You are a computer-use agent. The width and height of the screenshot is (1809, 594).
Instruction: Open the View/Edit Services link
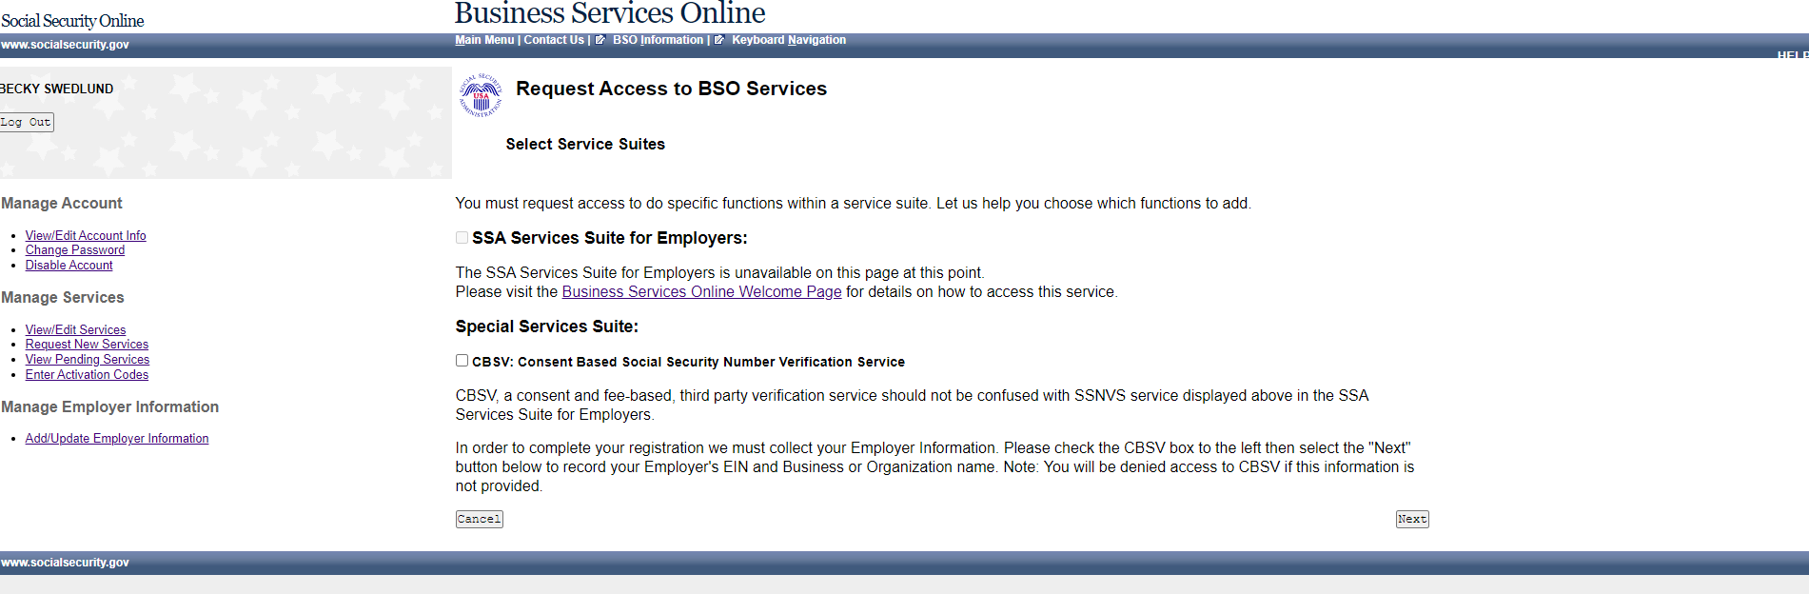point(75,329)
